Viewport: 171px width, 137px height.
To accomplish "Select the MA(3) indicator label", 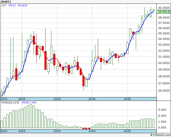I will pyautogui.click(x=11, y=6).
